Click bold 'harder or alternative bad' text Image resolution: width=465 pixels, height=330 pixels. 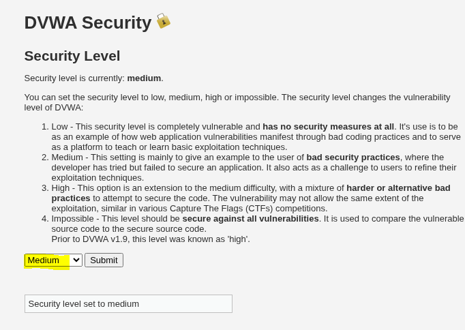(x=398, y=188)
